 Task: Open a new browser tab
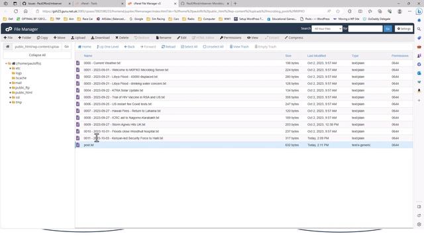tap(235, 3)
